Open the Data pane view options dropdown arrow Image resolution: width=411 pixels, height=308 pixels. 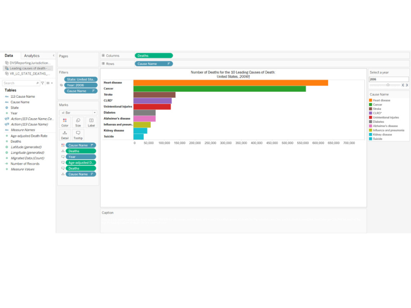(x=52, y=83)
